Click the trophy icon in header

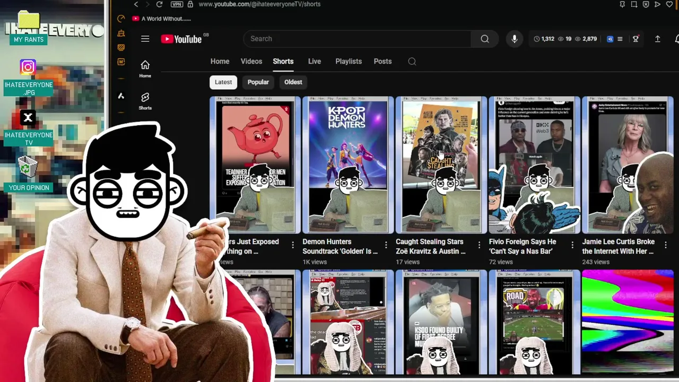click(x=636, y=39)
